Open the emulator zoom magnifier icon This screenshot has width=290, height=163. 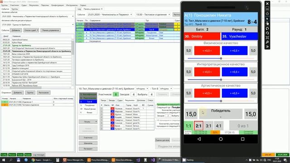coord(267,42)
